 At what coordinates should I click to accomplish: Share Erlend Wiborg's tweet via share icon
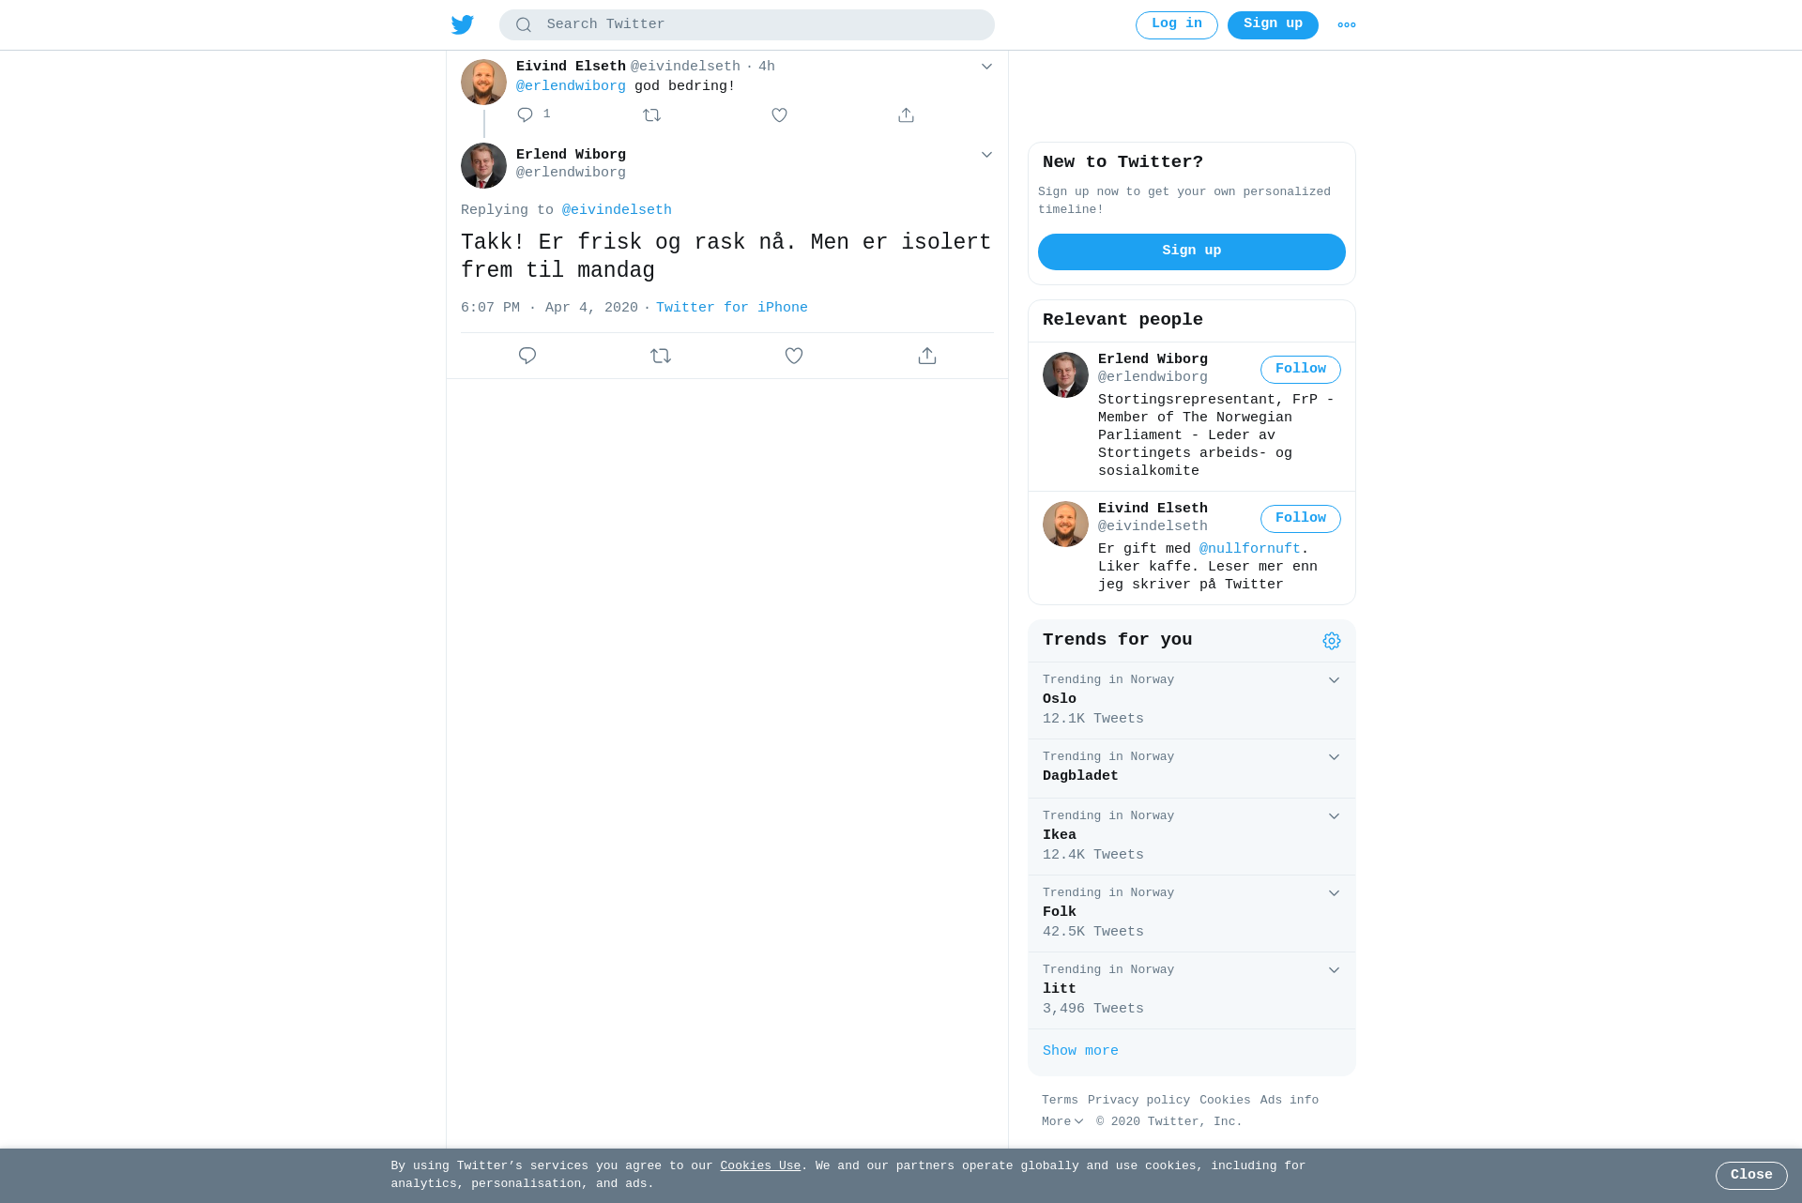(x=927, y=356)
